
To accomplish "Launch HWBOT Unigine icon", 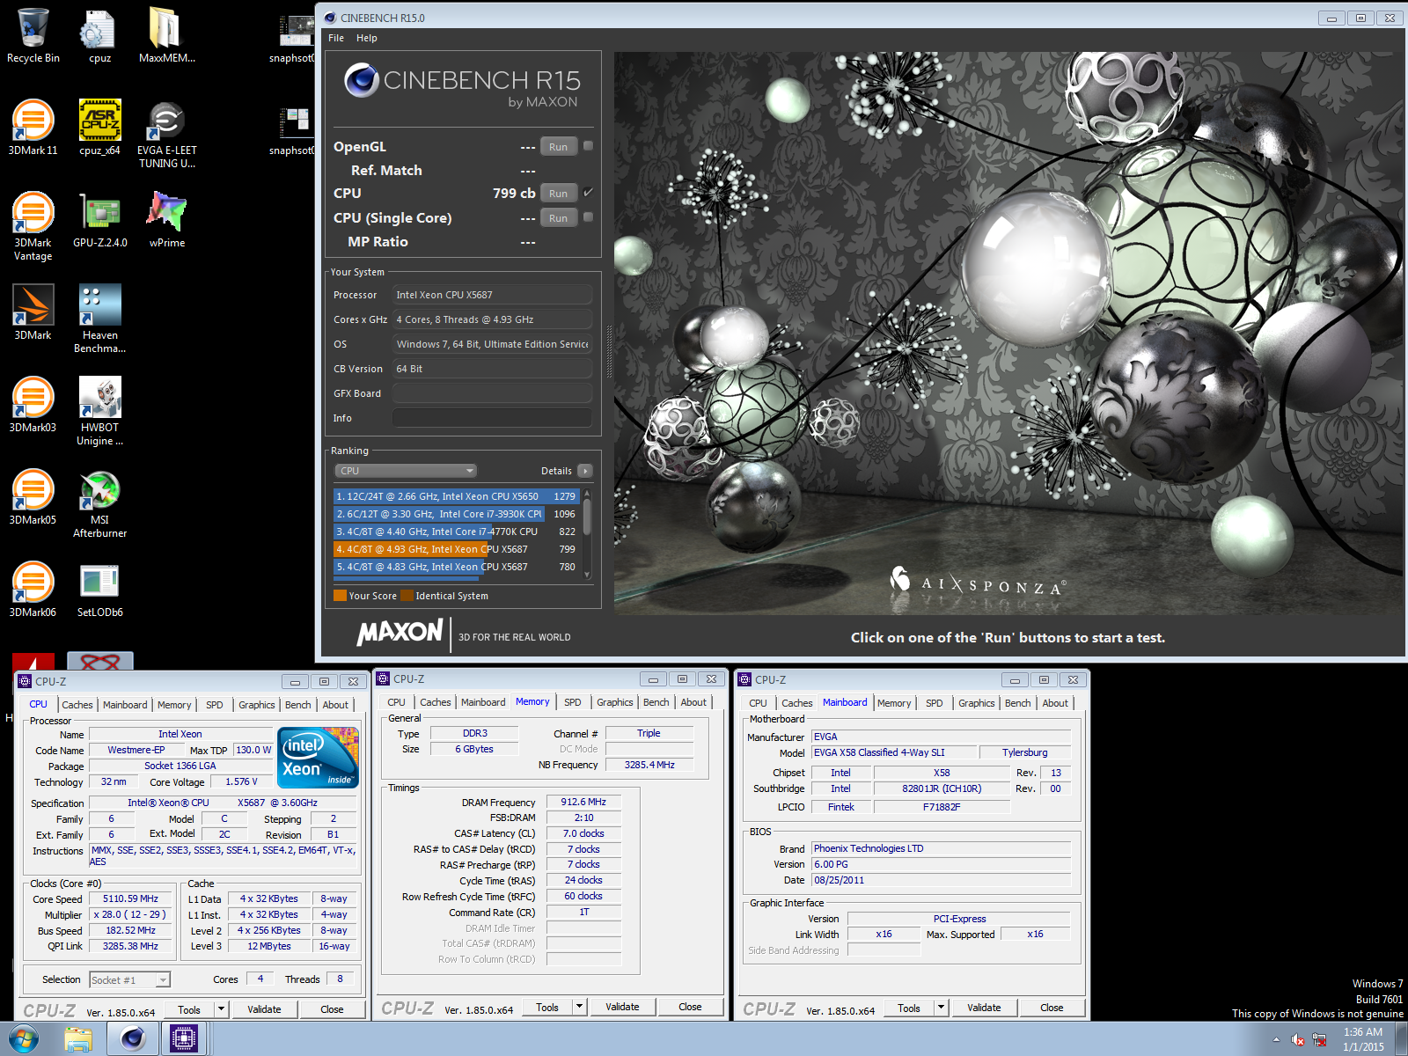I will coord(99,411).
